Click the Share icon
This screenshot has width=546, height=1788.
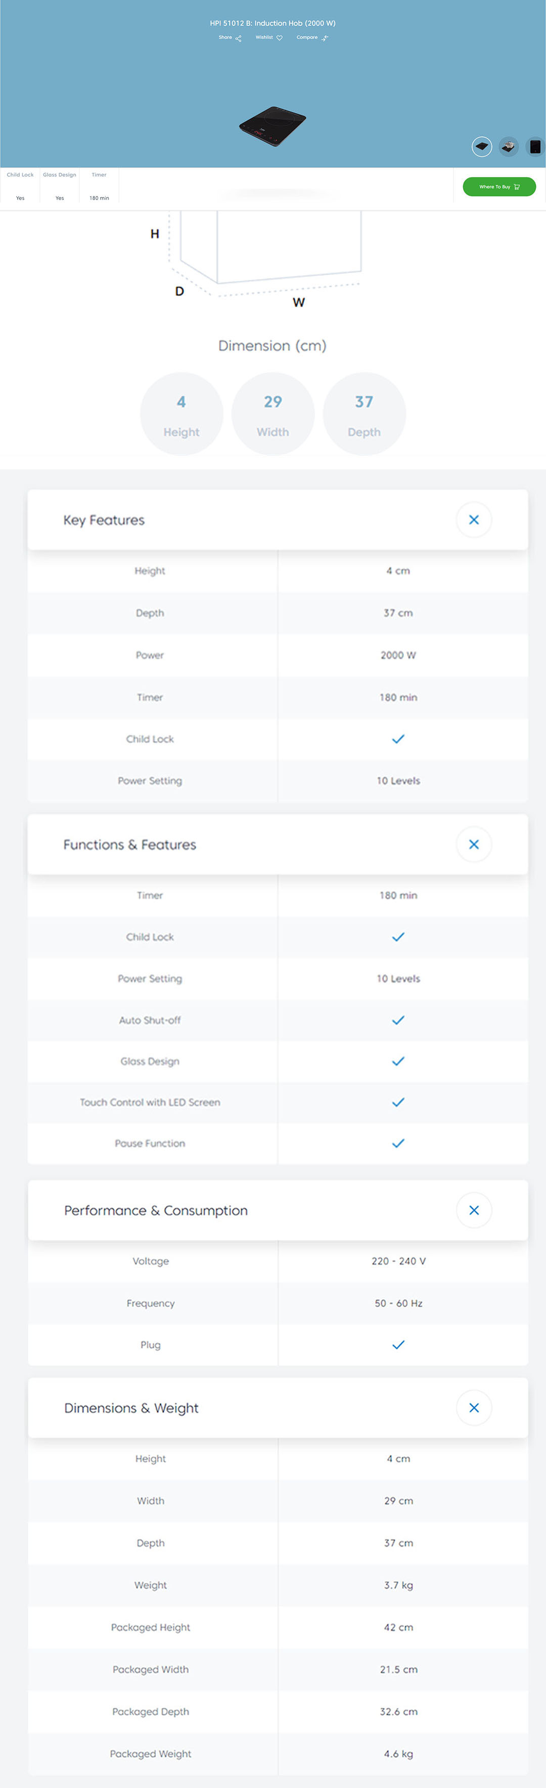click(238, 38)
